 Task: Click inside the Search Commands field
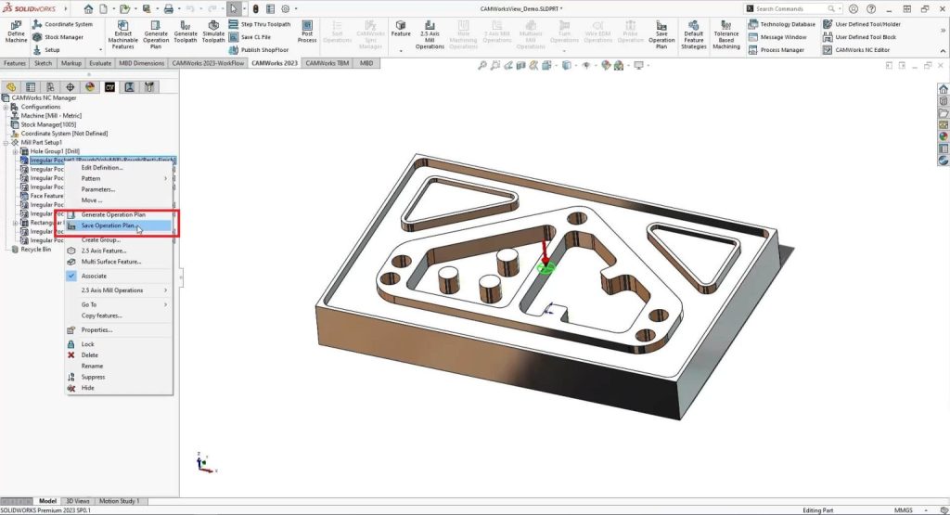pyautogui.click(x=790, y=8)
